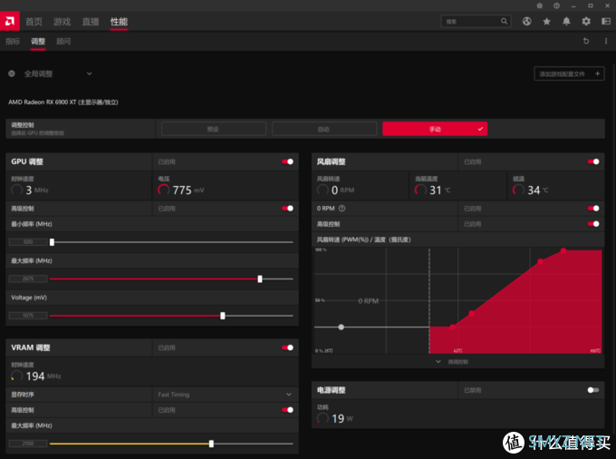Click the 添加游戏配置文件 button

click(569, 73)
